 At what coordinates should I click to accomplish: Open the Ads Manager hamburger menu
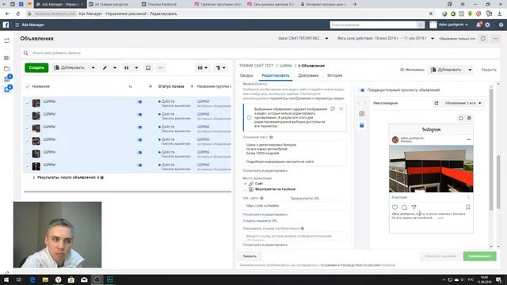(x=17, y=25)
